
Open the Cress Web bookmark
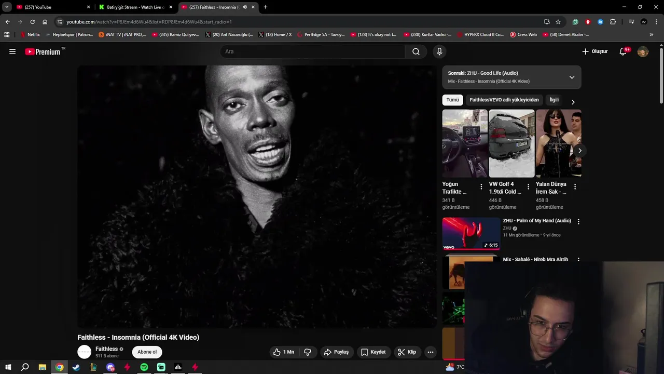tap(523, 35)
